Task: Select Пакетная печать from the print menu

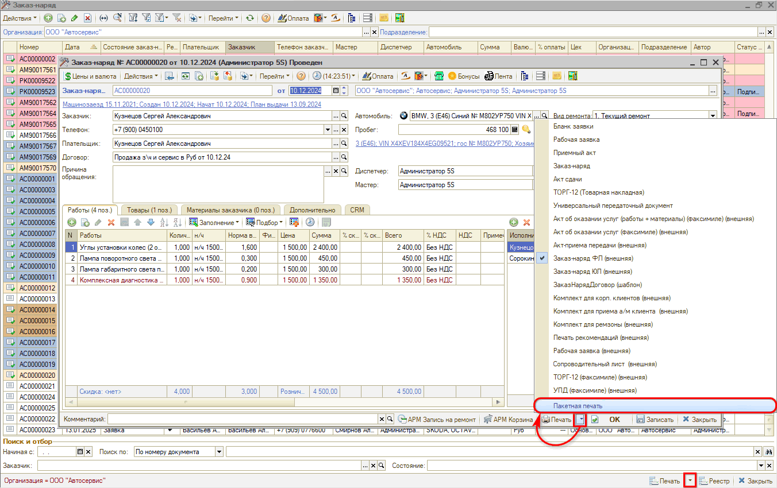Action: click(655, 405)
